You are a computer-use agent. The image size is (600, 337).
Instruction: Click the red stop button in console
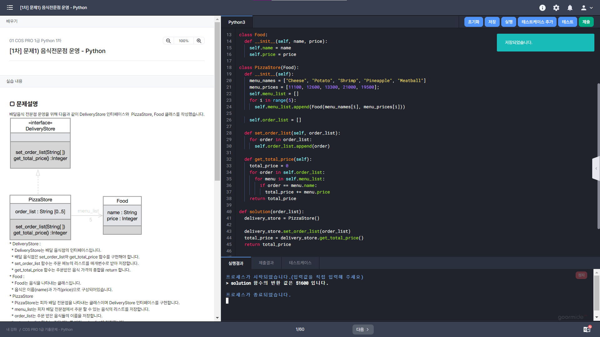[x=581, y=275]
